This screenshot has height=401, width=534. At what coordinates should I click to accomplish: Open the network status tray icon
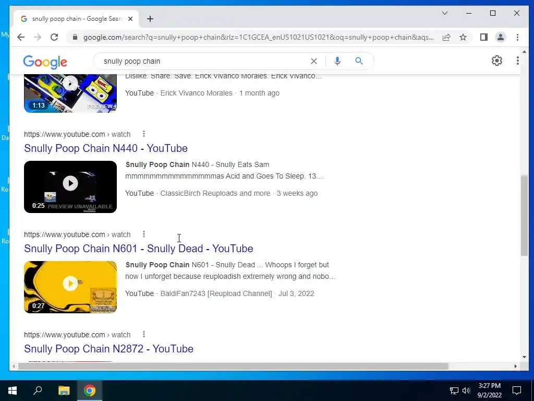point(454,391)
